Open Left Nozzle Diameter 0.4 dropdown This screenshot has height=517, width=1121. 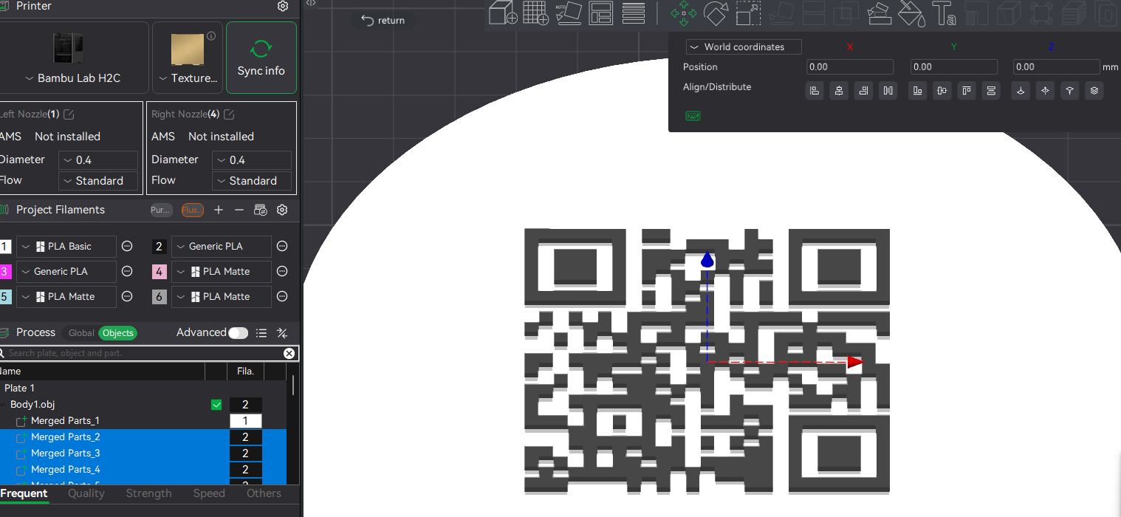[98, 160]
